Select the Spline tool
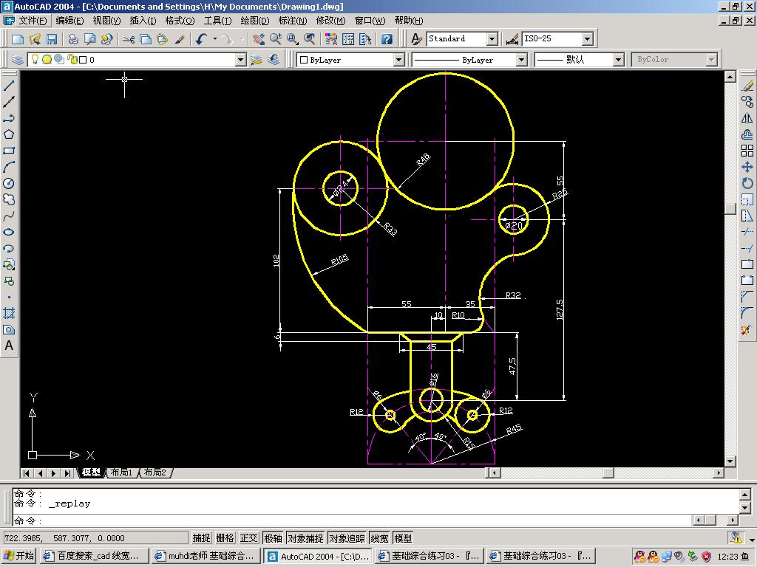The width and height of the screenshot is (757, 567). pyautogui.click(x=9, y=216)
